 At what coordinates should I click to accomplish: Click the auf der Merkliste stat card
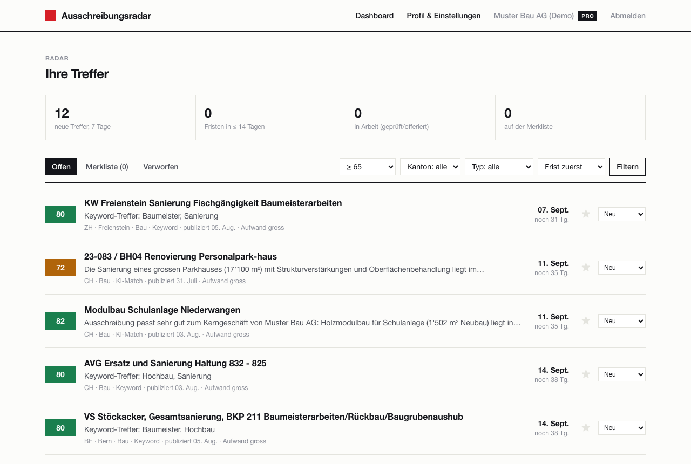click(x=570, y=118)
